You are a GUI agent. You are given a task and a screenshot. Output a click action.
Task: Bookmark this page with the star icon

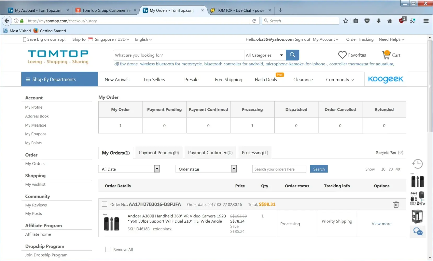tap(346, 21)
